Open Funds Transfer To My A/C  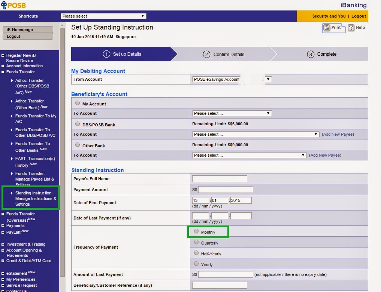tap(36, 119)
